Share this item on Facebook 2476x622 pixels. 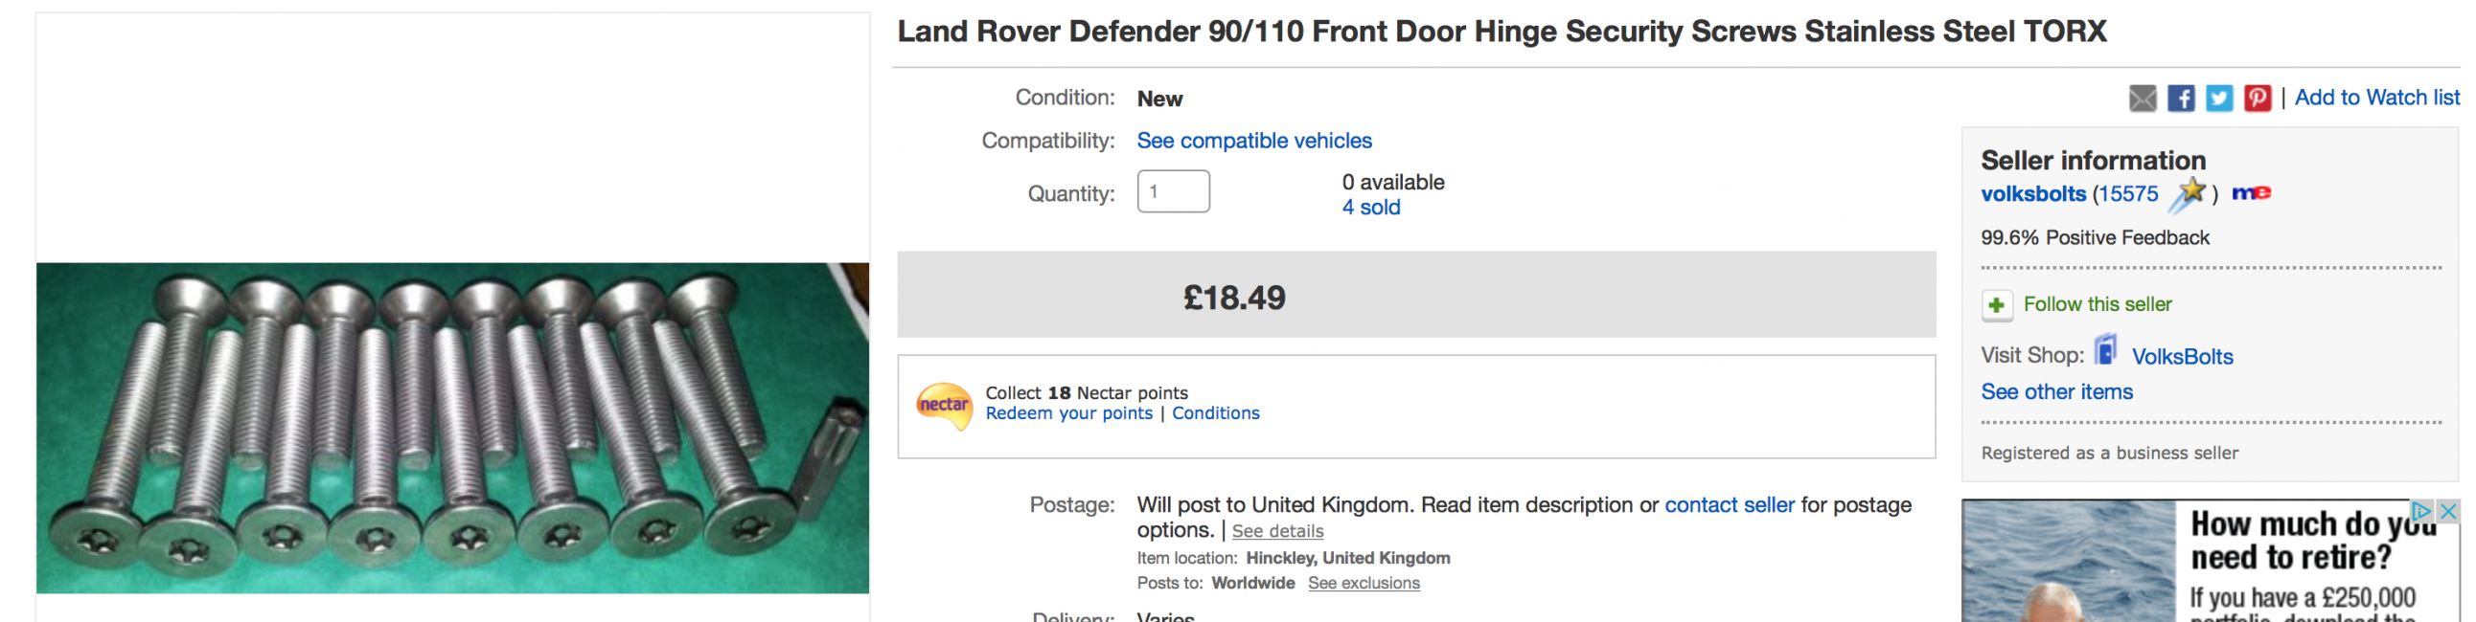2180,98
